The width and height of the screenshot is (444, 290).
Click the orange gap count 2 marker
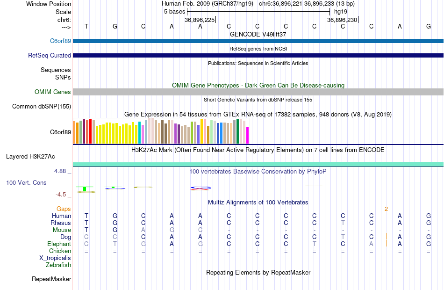[x=386, y=209]
